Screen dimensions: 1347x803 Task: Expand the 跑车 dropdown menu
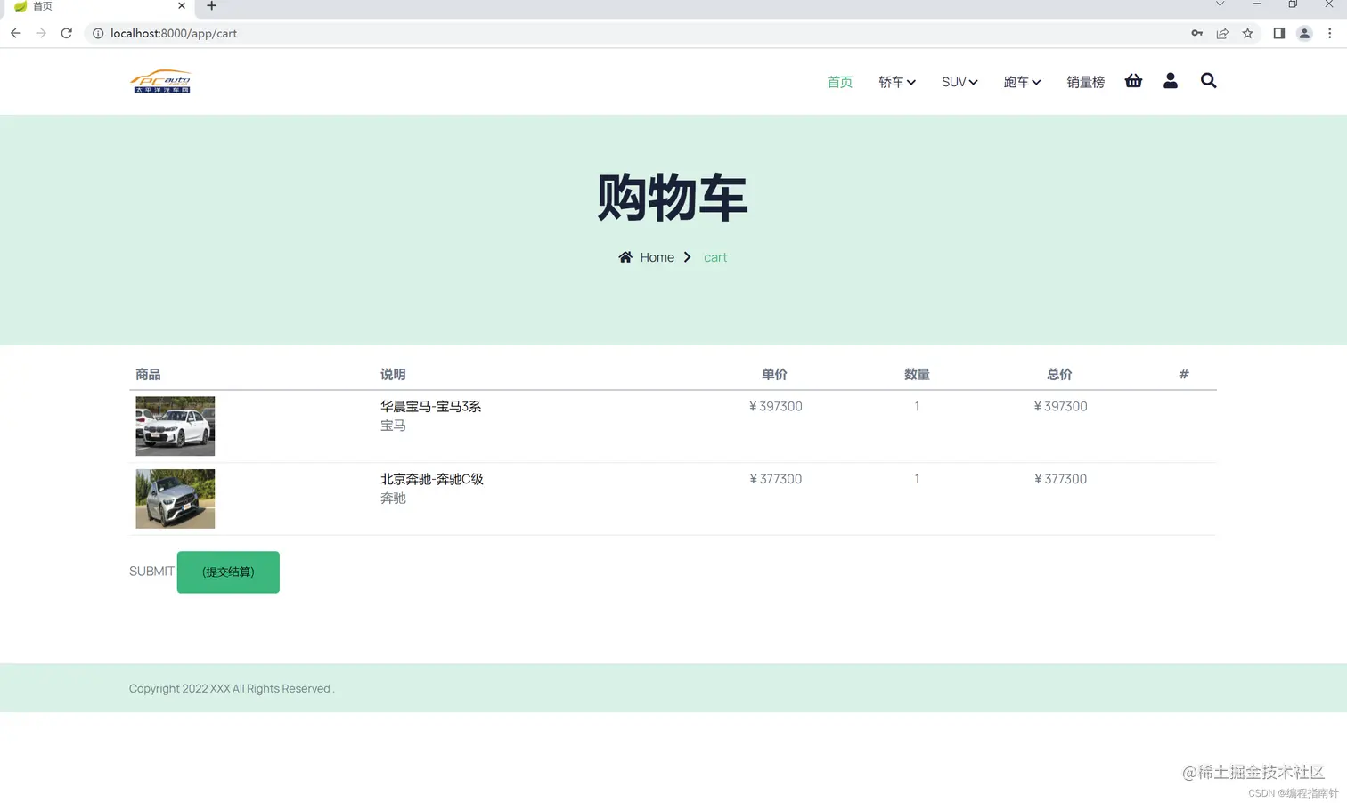(1022, 82)
